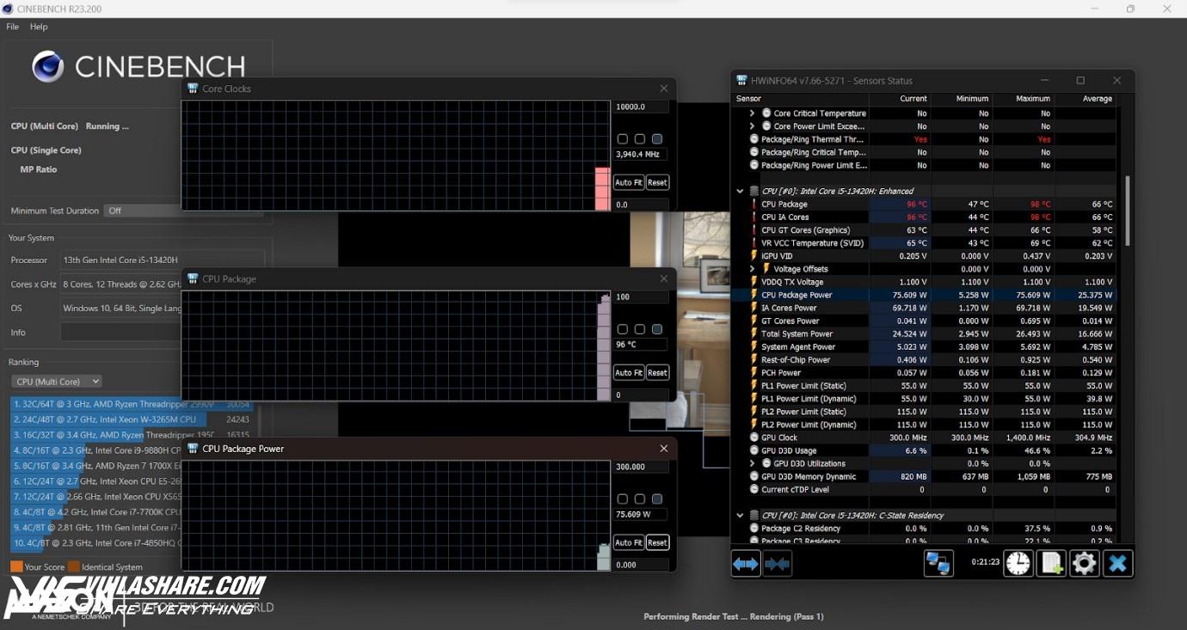The image size is (1187, 630).
Task: Open HWiNFO remote network monitors icon
Action: click(938, 564)
